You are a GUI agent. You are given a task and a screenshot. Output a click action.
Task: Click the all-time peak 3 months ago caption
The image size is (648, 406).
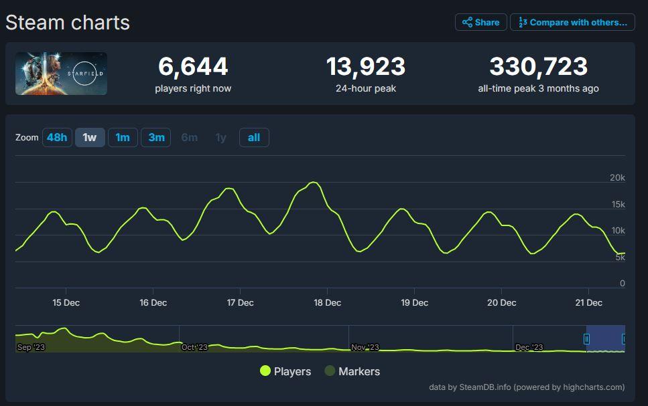pyautogui.click(x=539, y=88)
